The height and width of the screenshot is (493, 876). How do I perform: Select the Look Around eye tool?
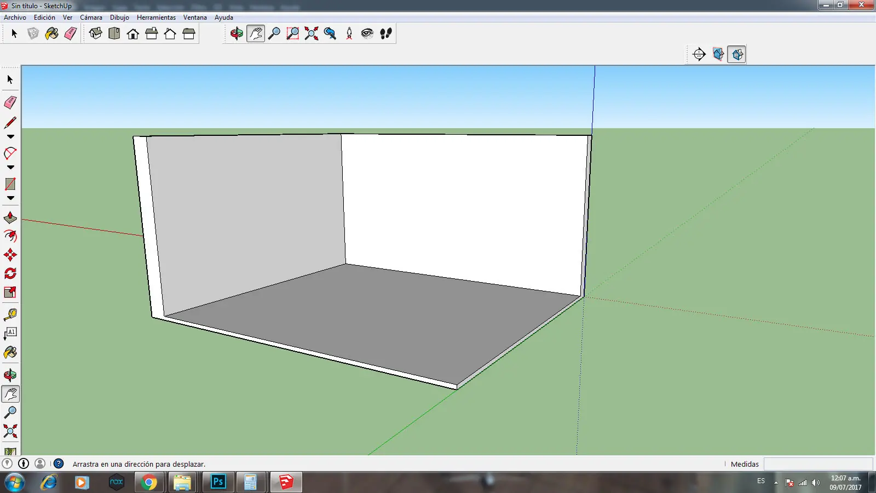tap(367, 33)
